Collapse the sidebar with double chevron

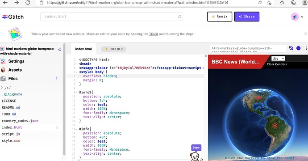coord(59,50)
